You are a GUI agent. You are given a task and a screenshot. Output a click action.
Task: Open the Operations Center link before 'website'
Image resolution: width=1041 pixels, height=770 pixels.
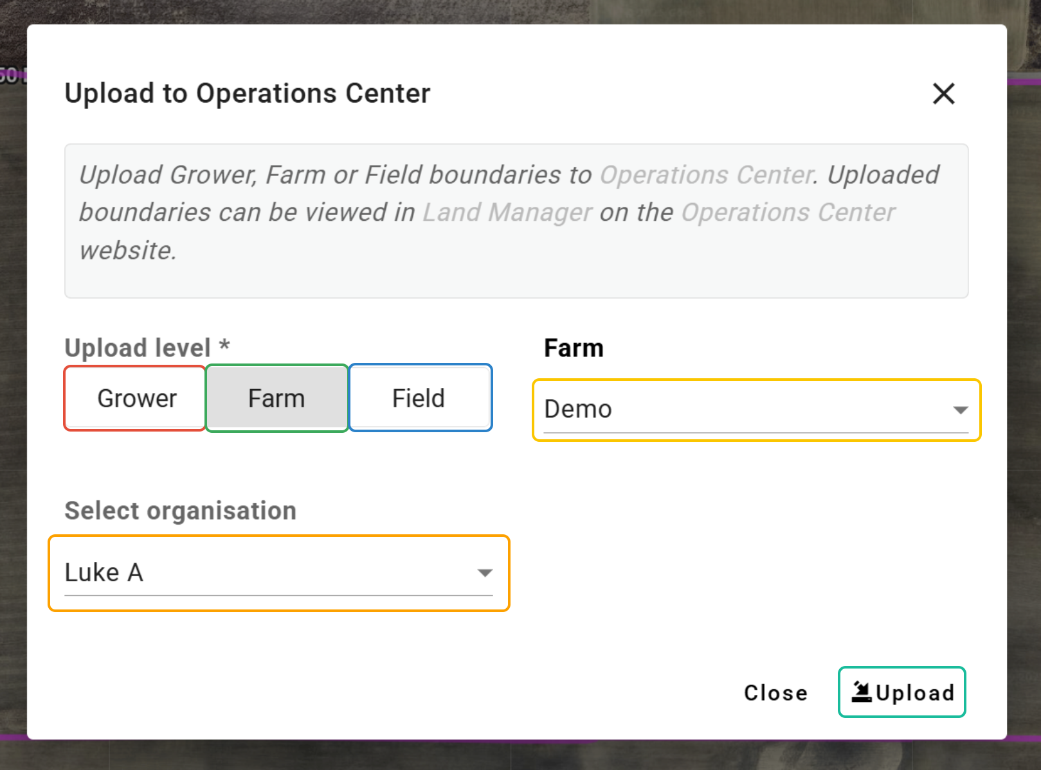pos(788,213)
